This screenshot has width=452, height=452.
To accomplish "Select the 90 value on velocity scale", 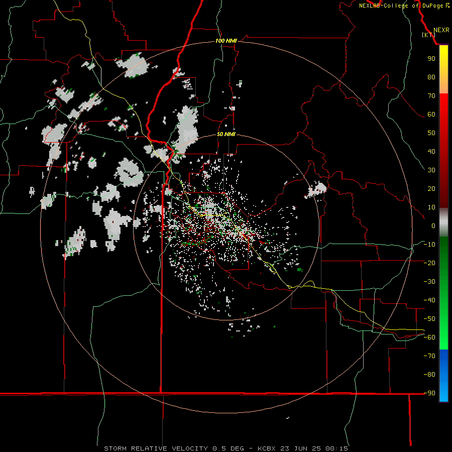I will coord(431,59).
